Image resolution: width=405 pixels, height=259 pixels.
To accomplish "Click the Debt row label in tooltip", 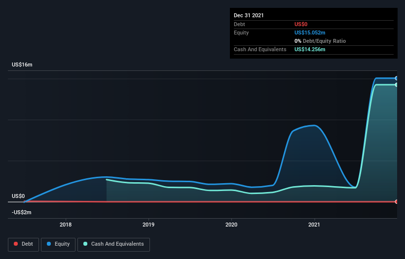I will tap(239, 24).
